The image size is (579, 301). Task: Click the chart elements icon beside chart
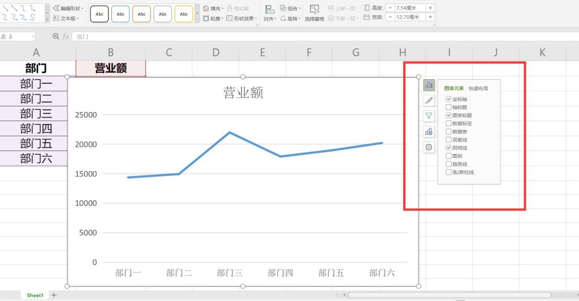point(429,85)
